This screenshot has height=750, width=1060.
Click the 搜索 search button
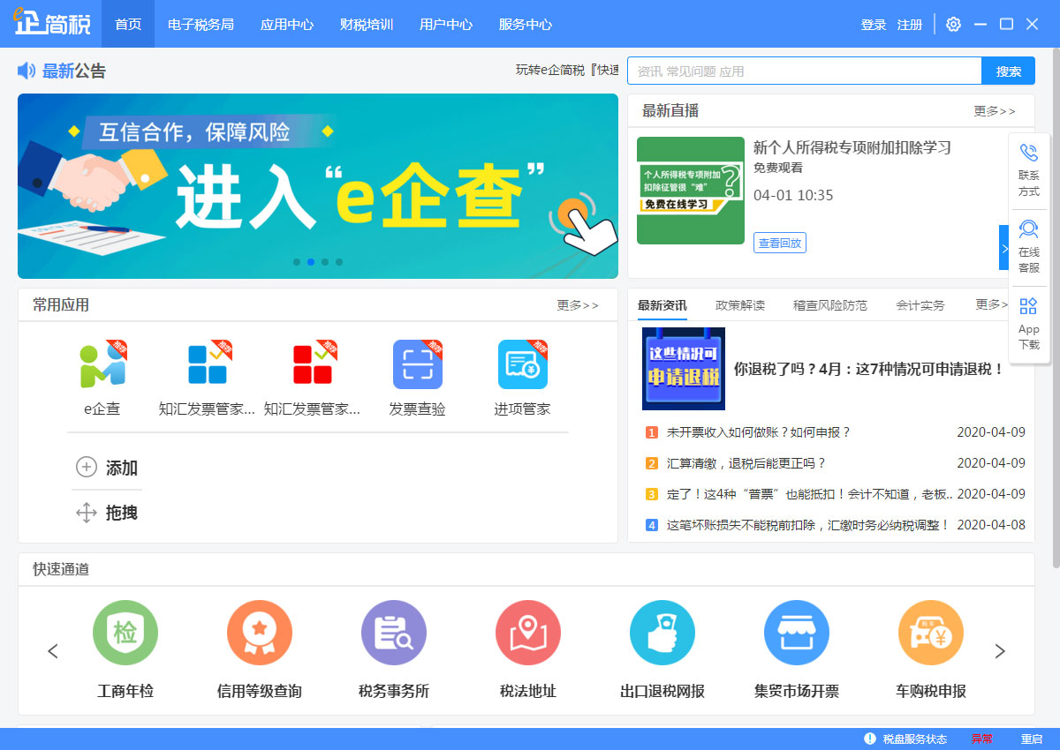tap(1008, 71)
